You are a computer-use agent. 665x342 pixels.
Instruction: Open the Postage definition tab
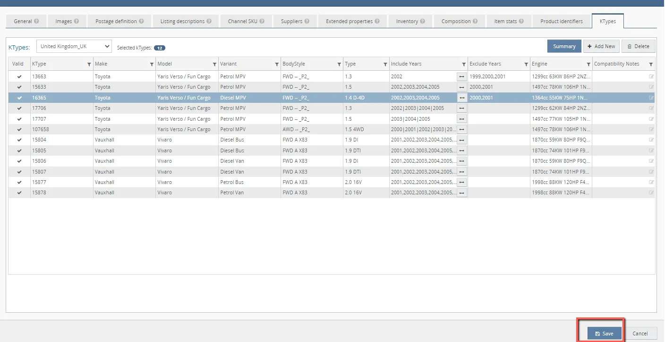click(x=119, y=21)
